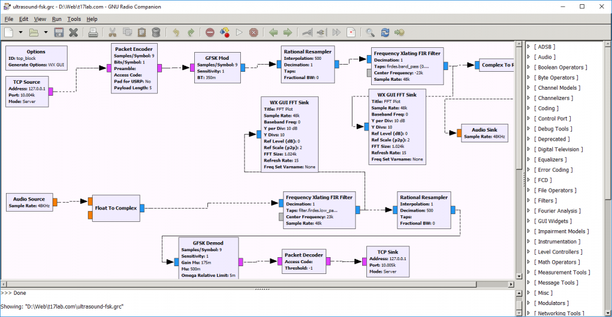Click the Cut scissors icon
The height and width of the screenshot is (317, 612).
point(112,32)
